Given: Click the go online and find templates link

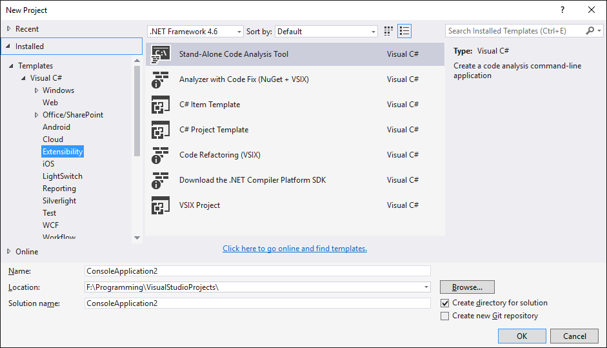Looking at the screenshot, I should [295, 249].
